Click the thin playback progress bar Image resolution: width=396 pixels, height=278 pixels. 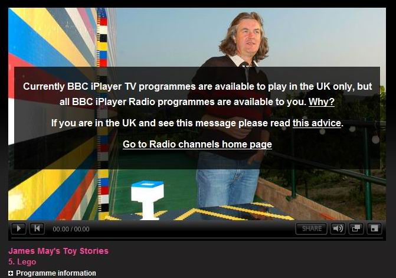click(197, 238)
